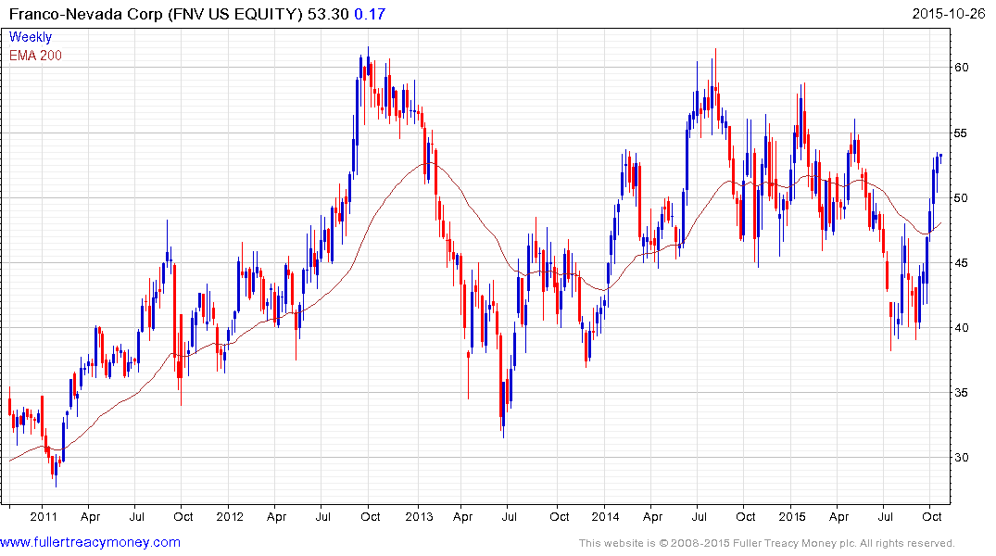
Task: Click the 60 price axis label
Action: pyautogui.click(x=961, y=68)
